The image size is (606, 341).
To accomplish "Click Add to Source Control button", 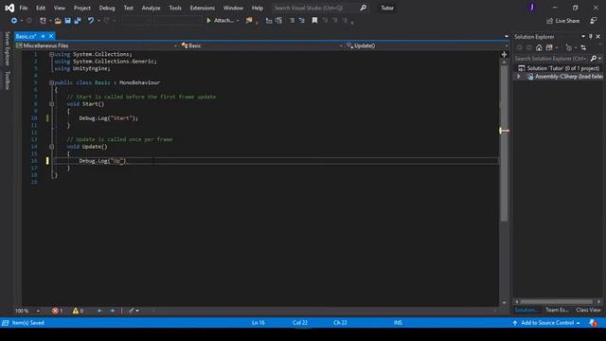I will coord(546,322).
